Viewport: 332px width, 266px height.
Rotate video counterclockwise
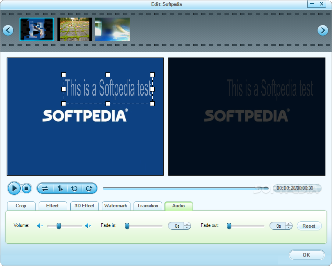[x=74, y=189]
